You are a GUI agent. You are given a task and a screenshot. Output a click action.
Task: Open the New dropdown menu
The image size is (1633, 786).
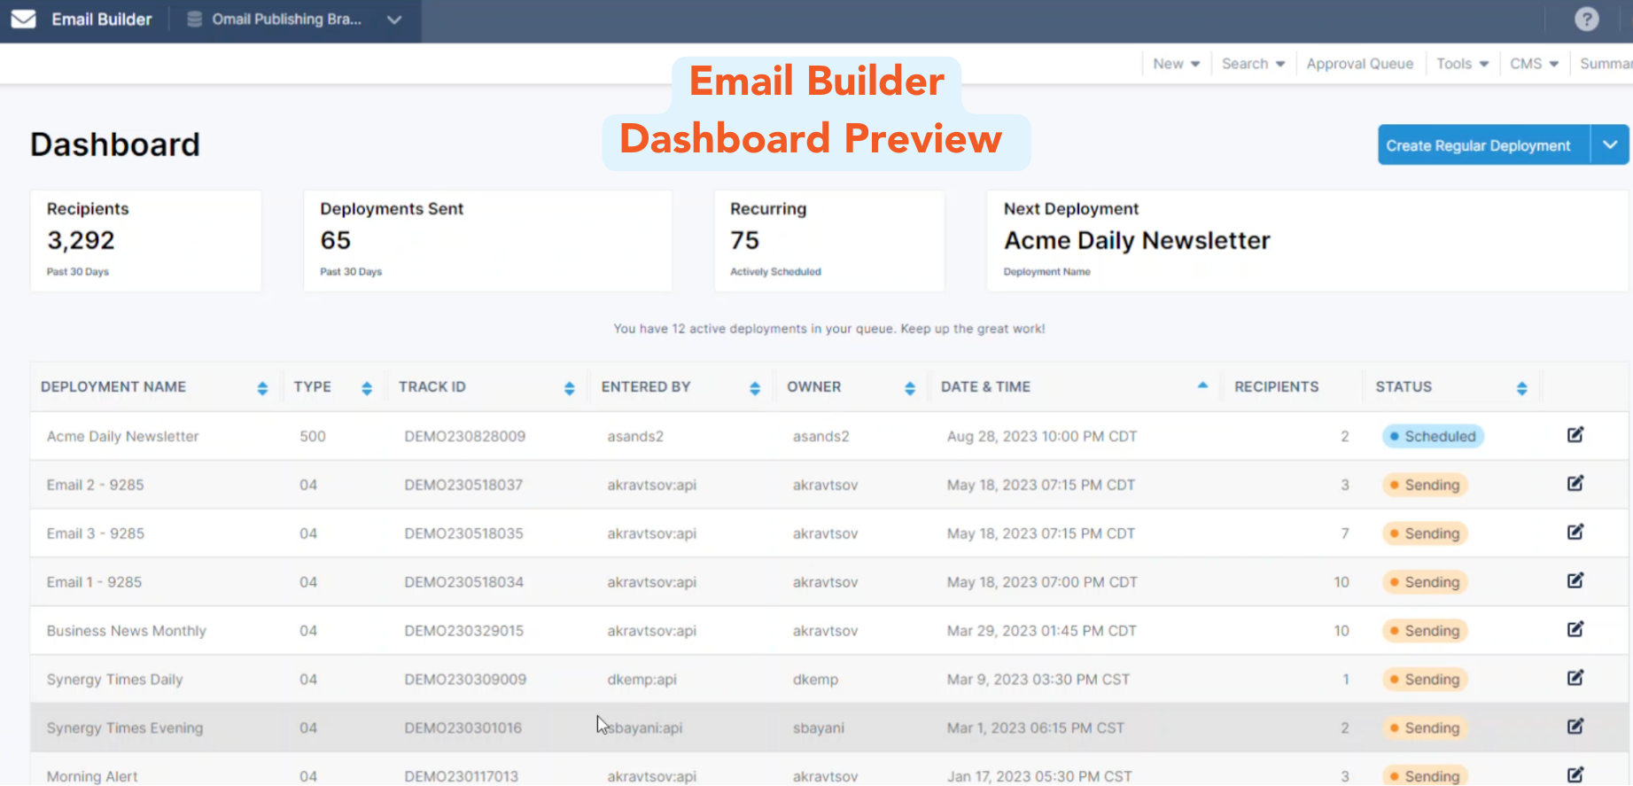coord(1176,64)
